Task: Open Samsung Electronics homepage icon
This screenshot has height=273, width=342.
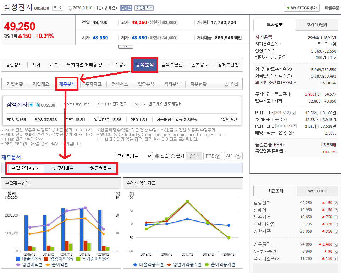Action: (31, 105)
